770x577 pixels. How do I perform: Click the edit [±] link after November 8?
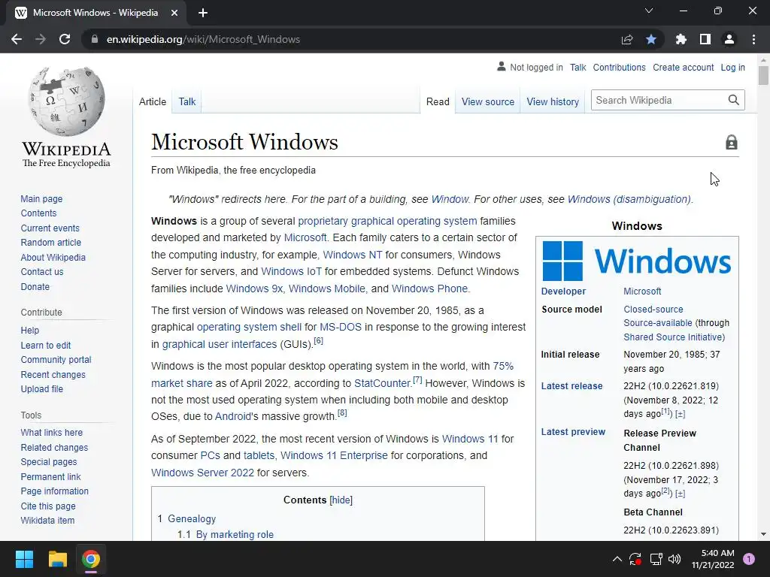point(680,414)
